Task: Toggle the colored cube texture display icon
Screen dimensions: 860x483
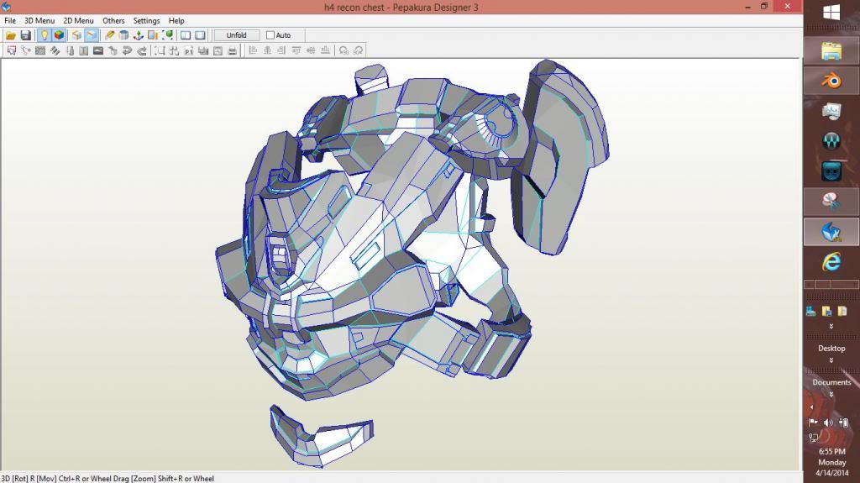Action: [x=59, y=35]
